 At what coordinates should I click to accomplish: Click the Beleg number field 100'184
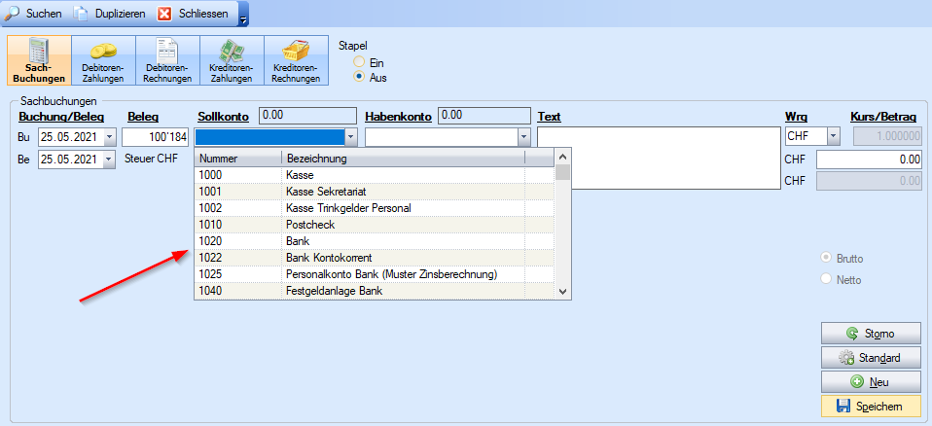(155, 137)
